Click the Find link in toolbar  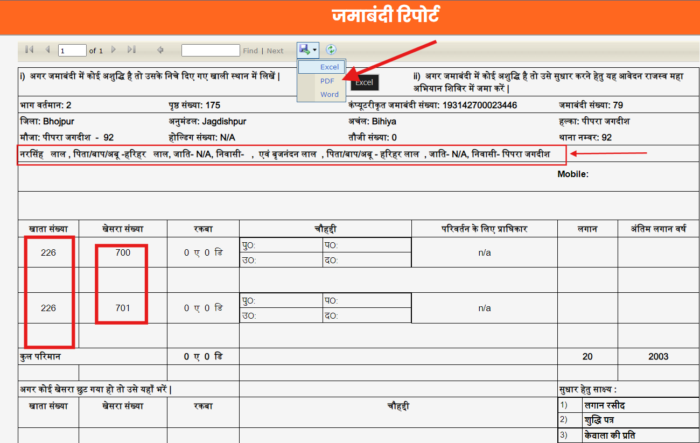pos(250,51)
